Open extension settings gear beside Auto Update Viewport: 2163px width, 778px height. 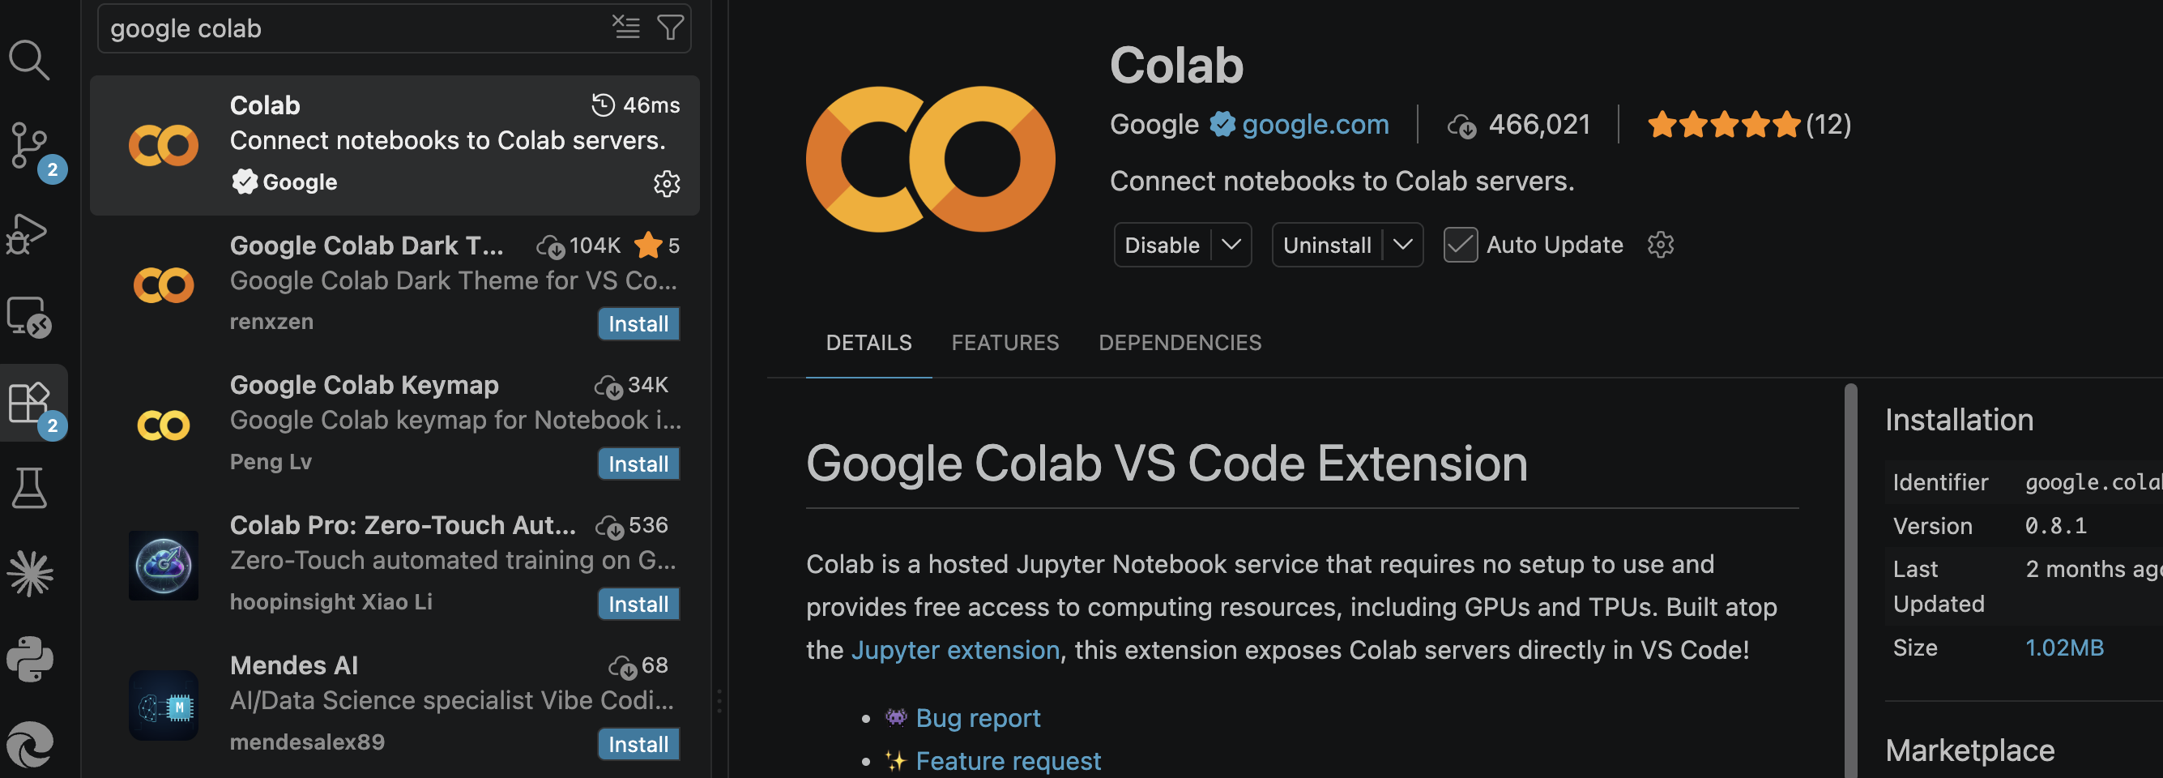[x=1660, y=245]
